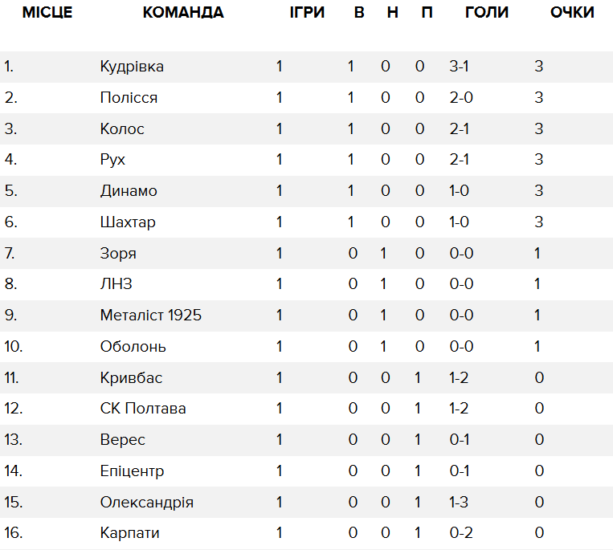Select Карпати in last place
Viewport: 613px width, 550px height.
coord(130,533)
